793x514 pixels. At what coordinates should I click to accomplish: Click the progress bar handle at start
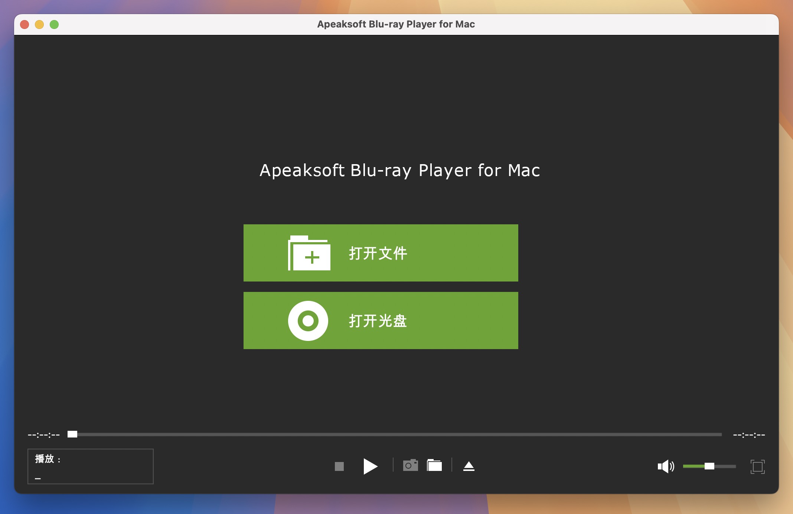(x=72, y=434)
